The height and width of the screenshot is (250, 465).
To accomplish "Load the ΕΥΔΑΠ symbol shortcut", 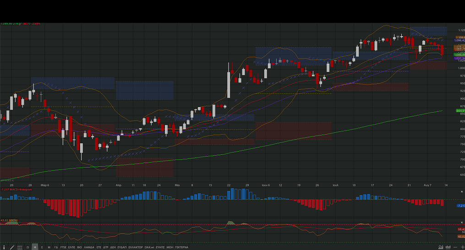I will click(x=122, y=247).
